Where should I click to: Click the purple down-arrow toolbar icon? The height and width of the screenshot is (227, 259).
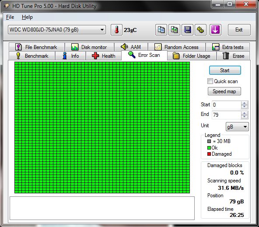click(216, 30)
